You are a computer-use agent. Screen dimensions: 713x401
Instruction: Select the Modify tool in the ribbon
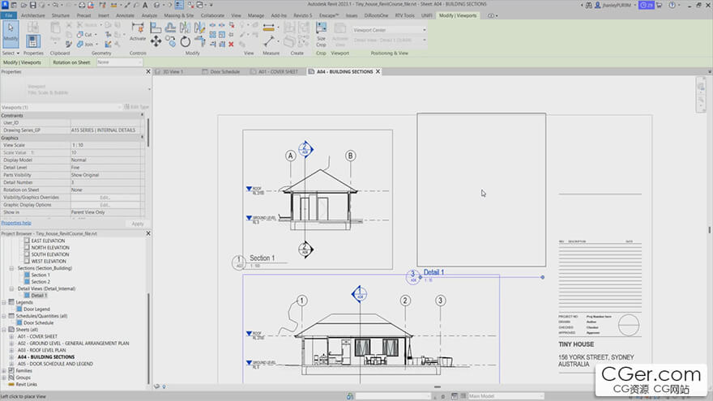[11, 32]
